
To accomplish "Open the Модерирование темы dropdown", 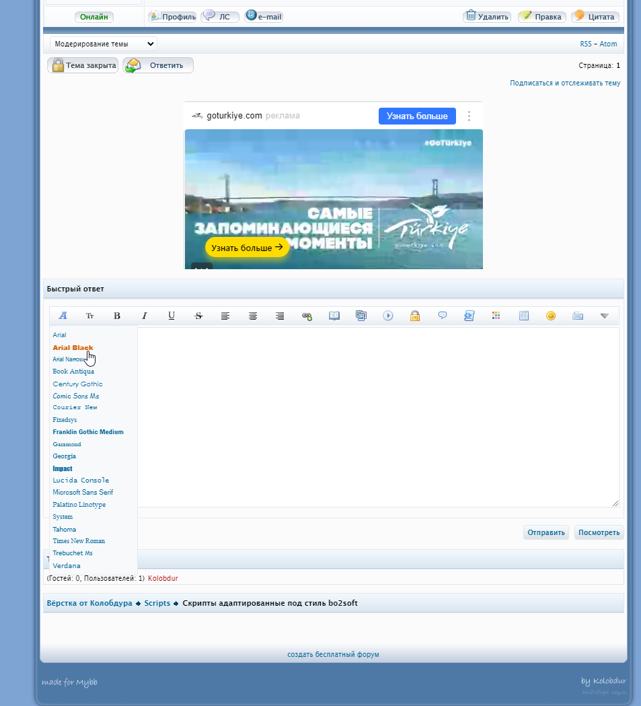I will click(x=104, y=44).
